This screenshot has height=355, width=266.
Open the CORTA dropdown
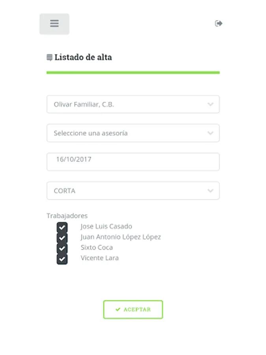[133, 191]
